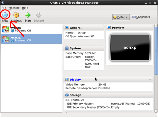The image size is (158, 118).
Task: Click the Storage section disk icon
Action: [x=67, y=95]
